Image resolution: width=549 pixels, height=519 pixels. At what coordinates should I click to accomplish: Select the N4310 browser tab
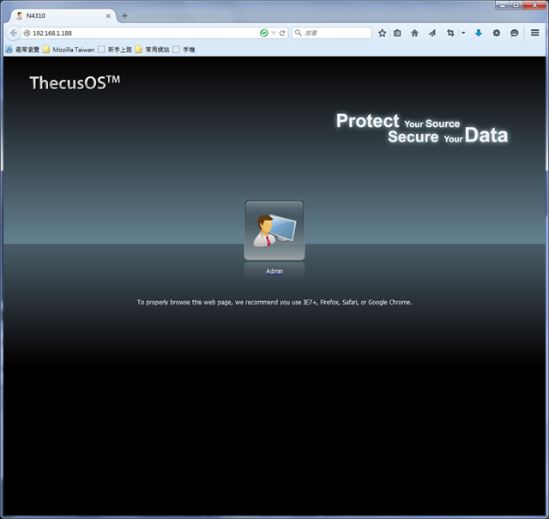63,15
